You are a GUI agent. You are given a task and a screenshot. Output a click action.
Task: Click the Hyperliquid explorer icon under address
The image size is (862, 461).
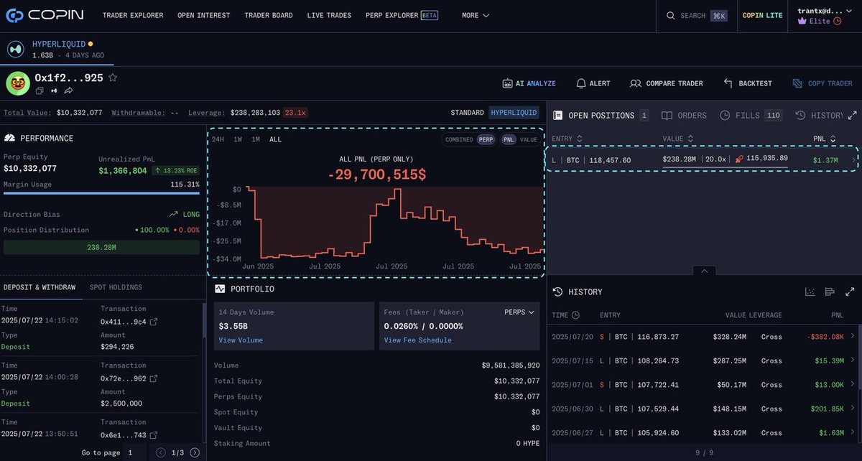(x=54, y=90)
